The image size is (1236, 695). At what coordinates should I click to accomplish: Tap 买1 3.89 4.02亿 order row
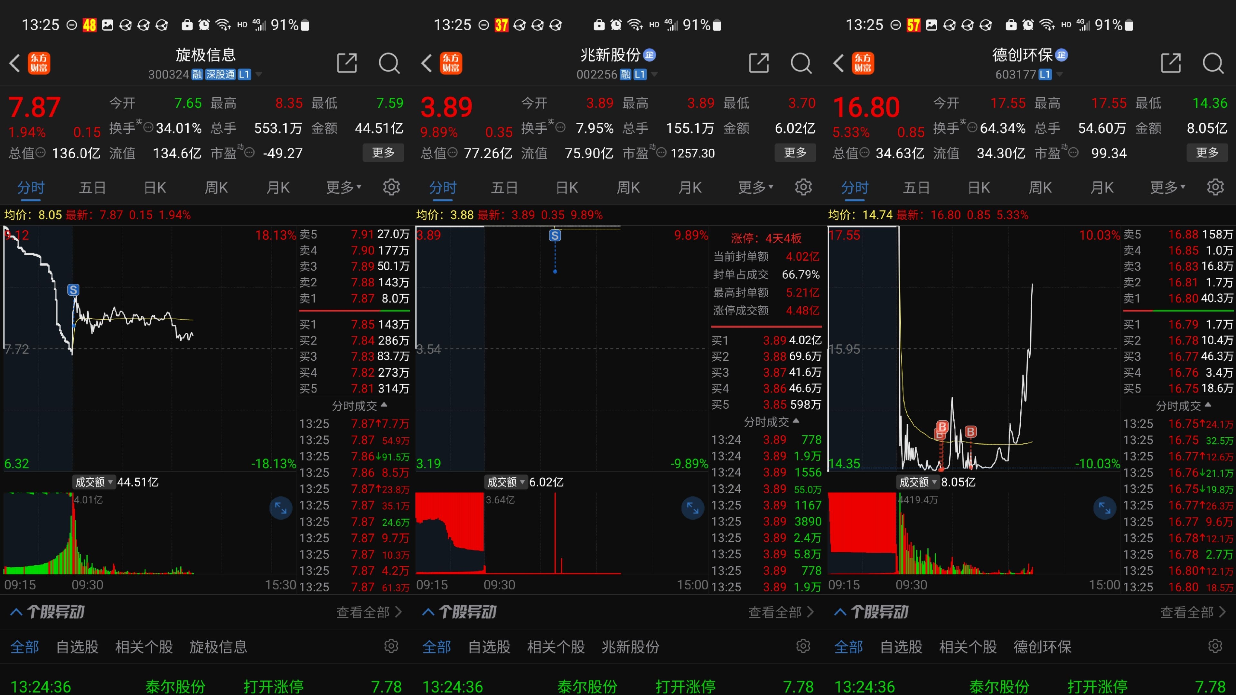tap(766, 340)
